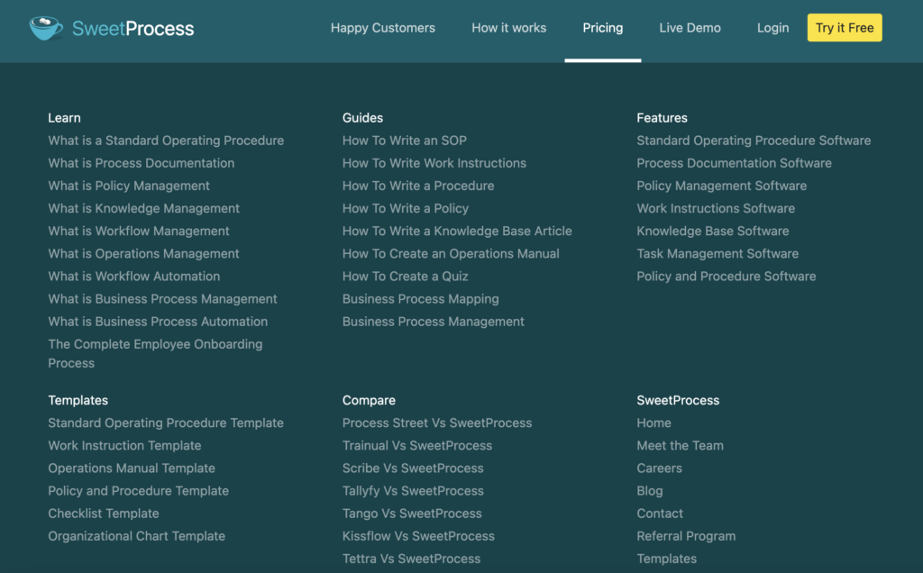Click Business Process Mapping link

click(x=420, y=299)
